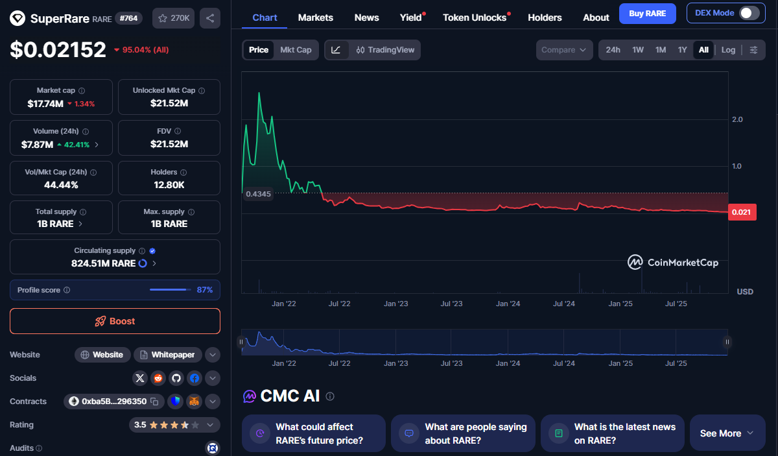Expand the Rating 3.5 stars details
The width and height of the screenshot is (778, 456).
coord(210,425)
